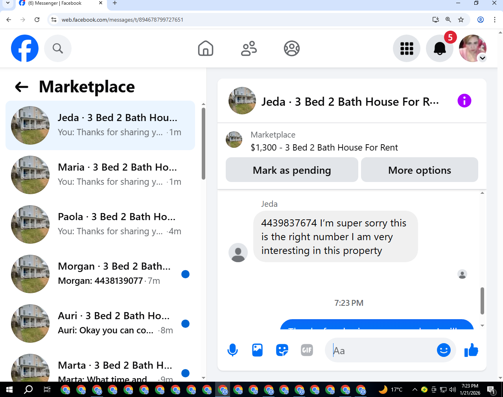Open emoji picker smiley icon
This screenshot has height=397, width=503.
point(444,350)
